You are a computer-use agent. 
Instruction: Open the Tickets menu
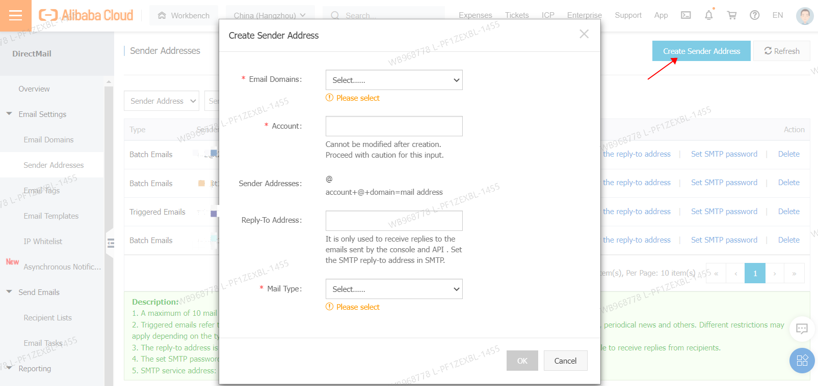click(517, 15)
